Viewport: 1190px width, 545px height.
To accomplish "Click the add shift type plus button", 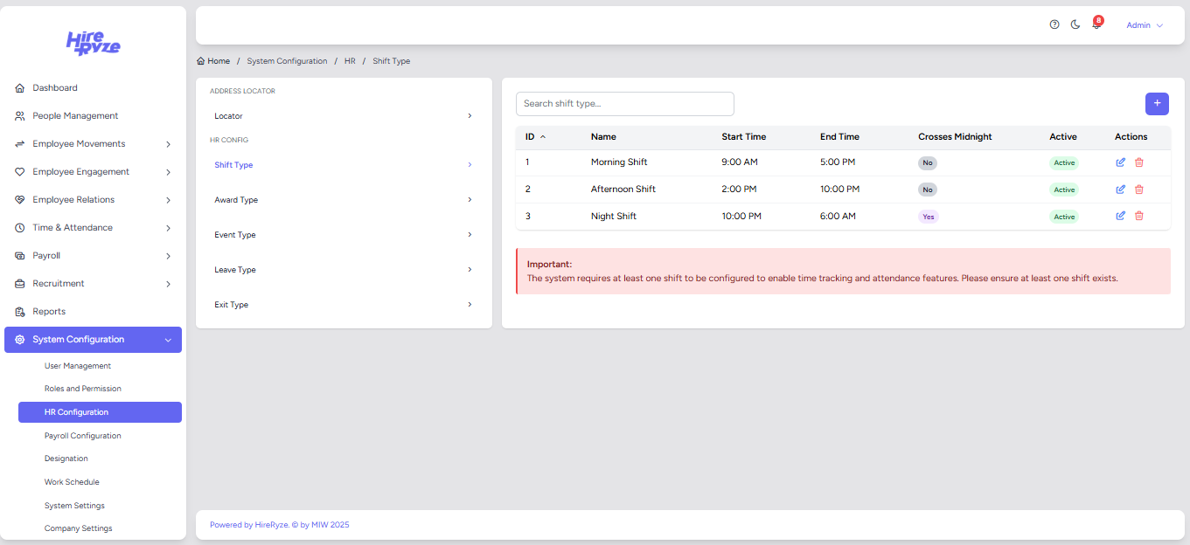I will point(1157,103).
